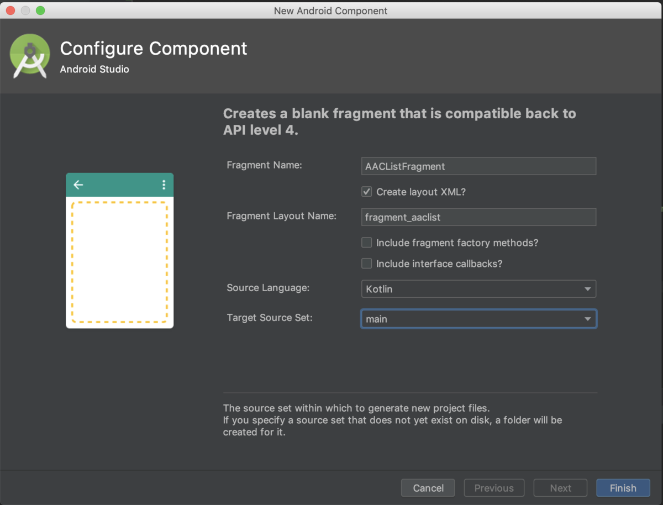Click the Fragment Name text field
663x505 pixels.
coord(478,166)
